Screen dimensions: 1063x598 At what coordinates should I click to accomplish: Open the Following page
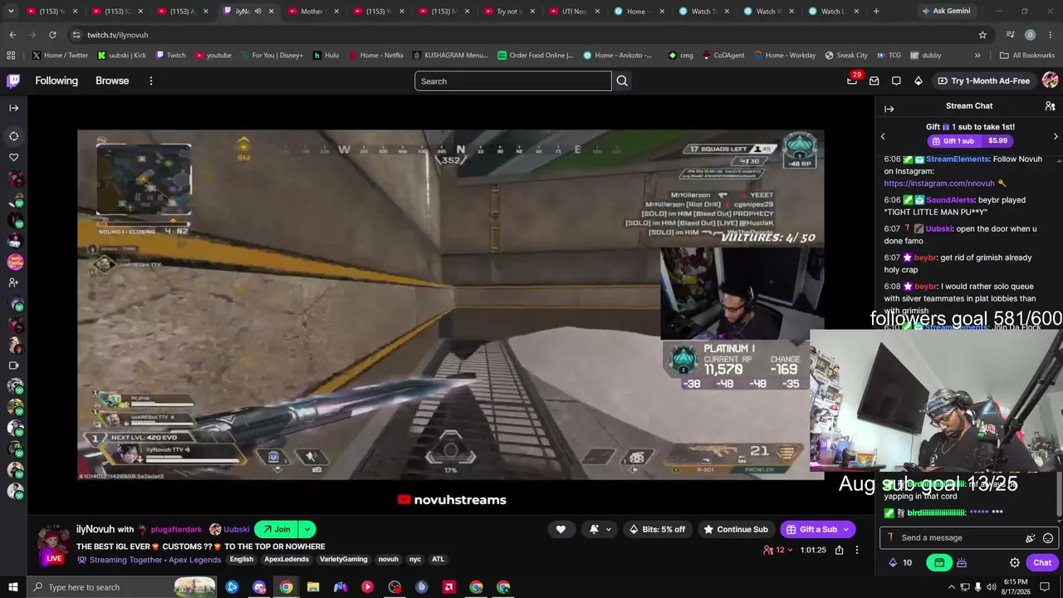56,81
